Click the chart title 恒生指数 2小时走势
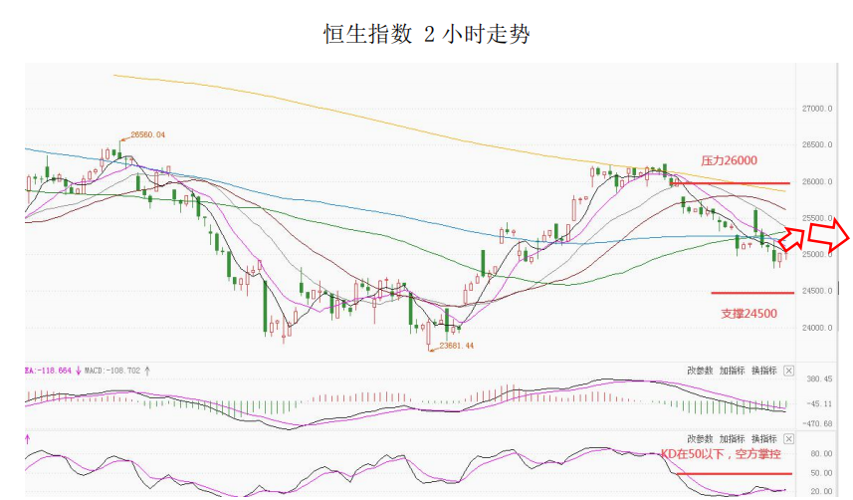The width and height of the screenshot is (853, 500). pos(426,35)
